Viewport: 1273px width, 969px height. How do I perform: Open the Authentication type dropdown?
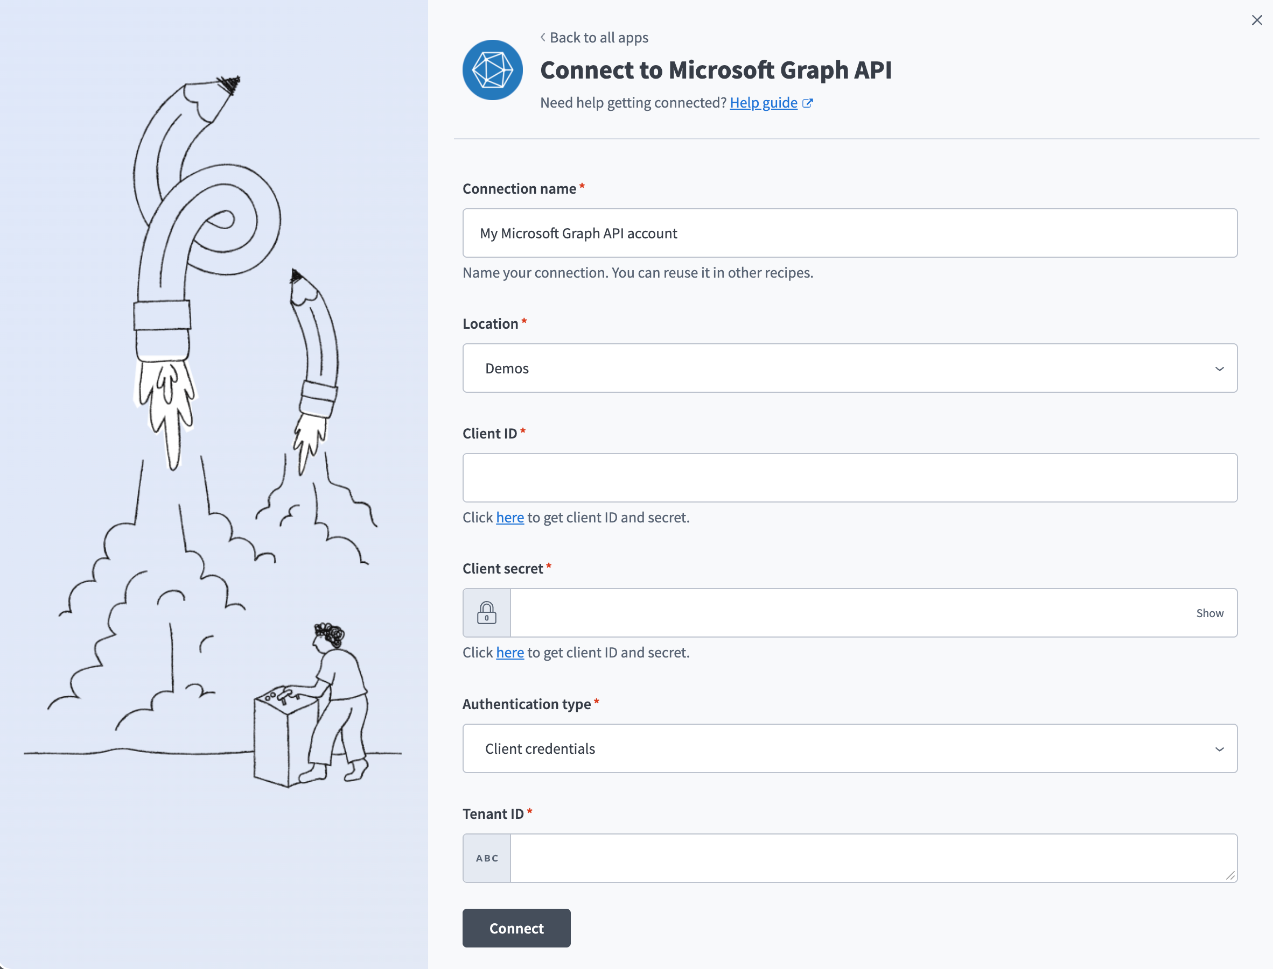tap(850, 748)
